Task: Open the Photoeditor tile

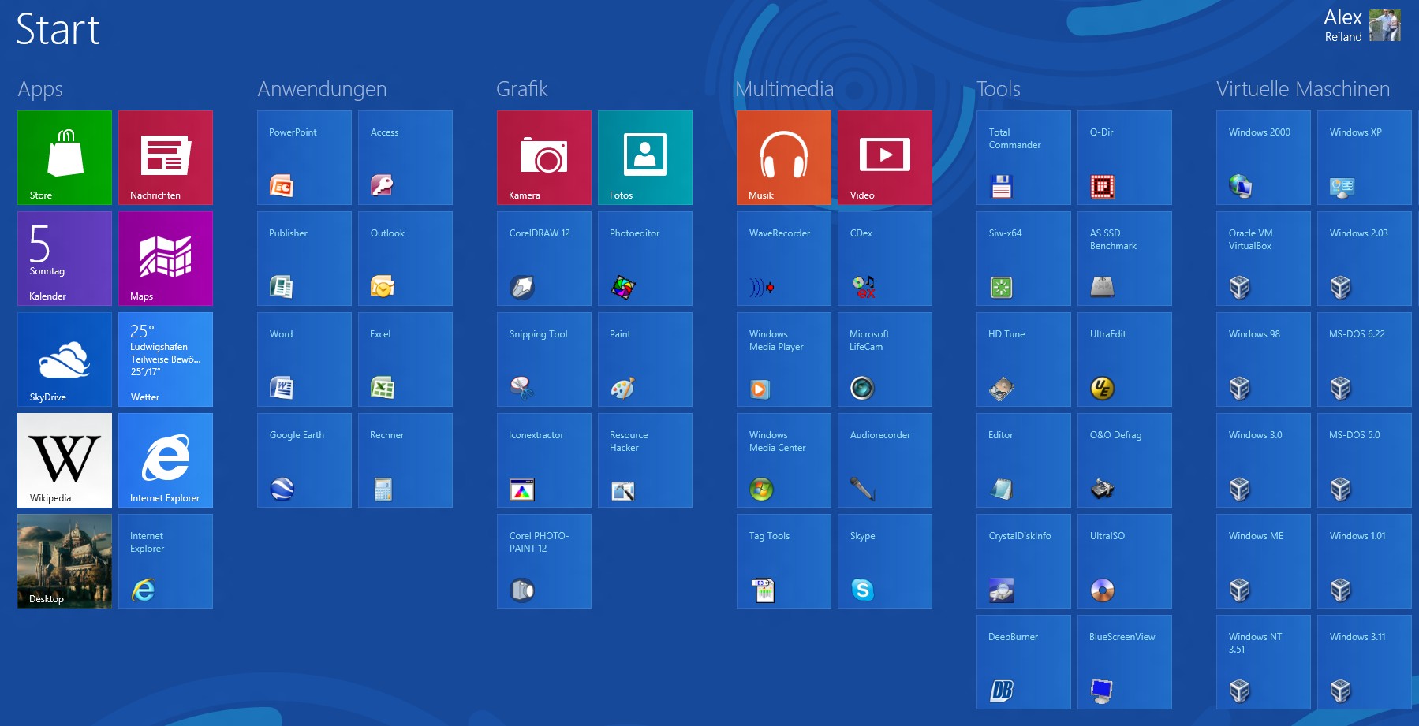Action: point(645,259)
